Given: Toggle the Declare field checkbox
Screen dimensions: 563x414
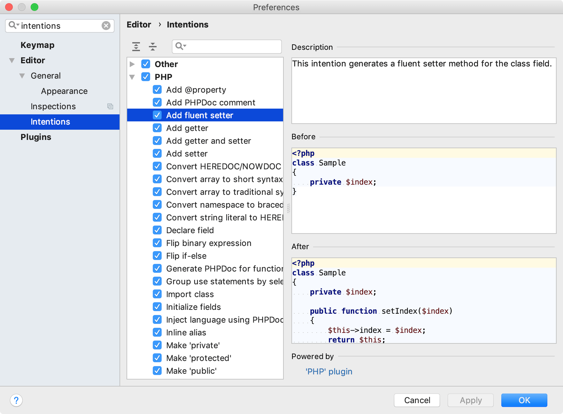Looking at the screenshot, I should point(157,230).
